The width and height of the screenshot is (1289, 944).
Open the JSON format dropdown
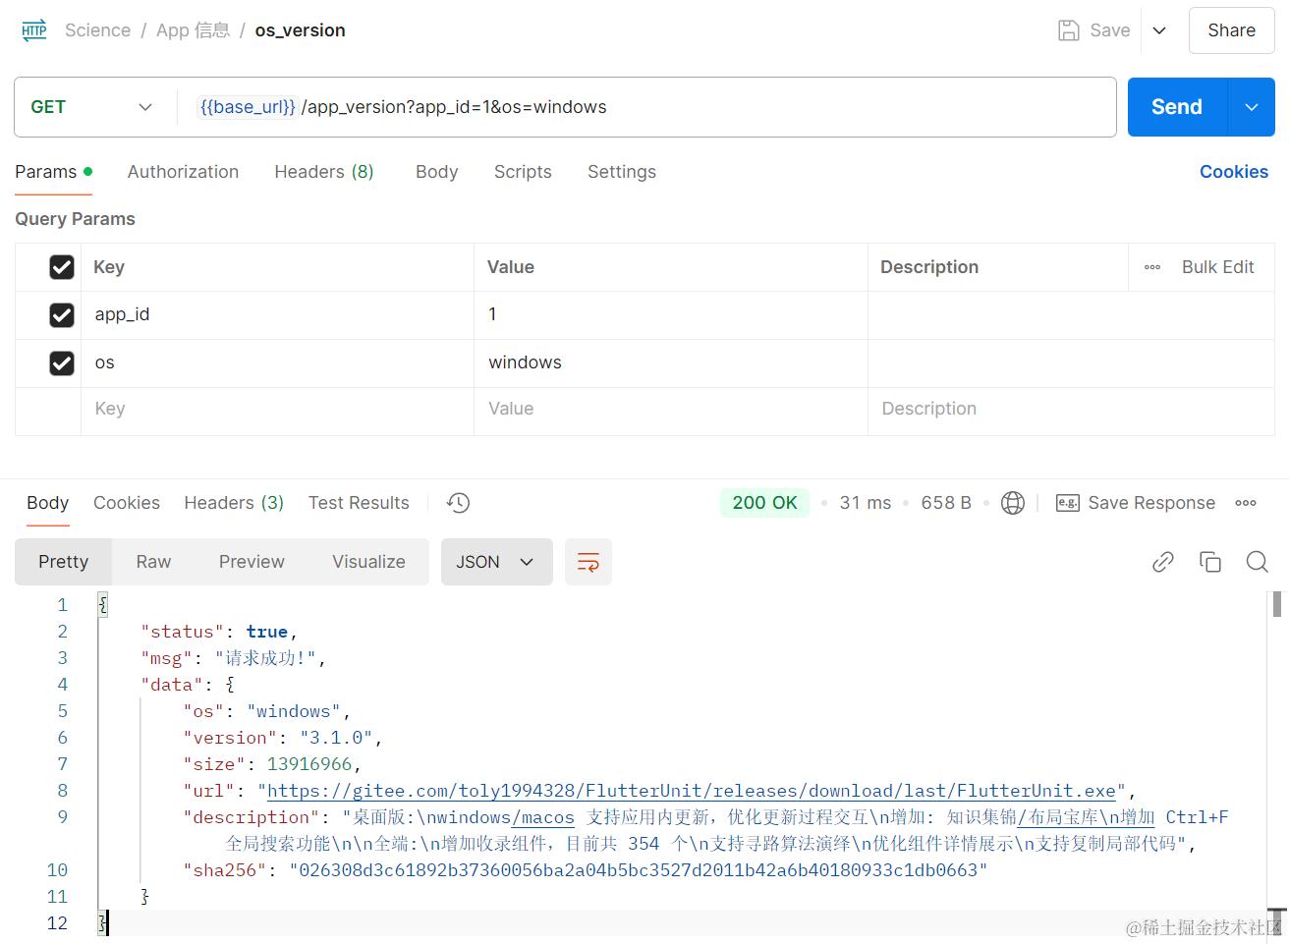coord(496,562)
